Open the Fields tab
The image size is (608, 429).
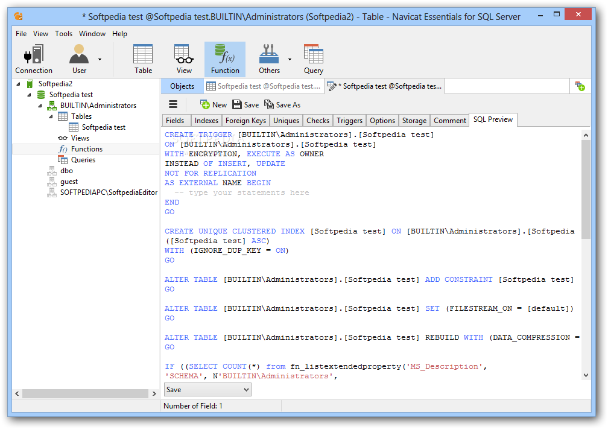[175, 121]
